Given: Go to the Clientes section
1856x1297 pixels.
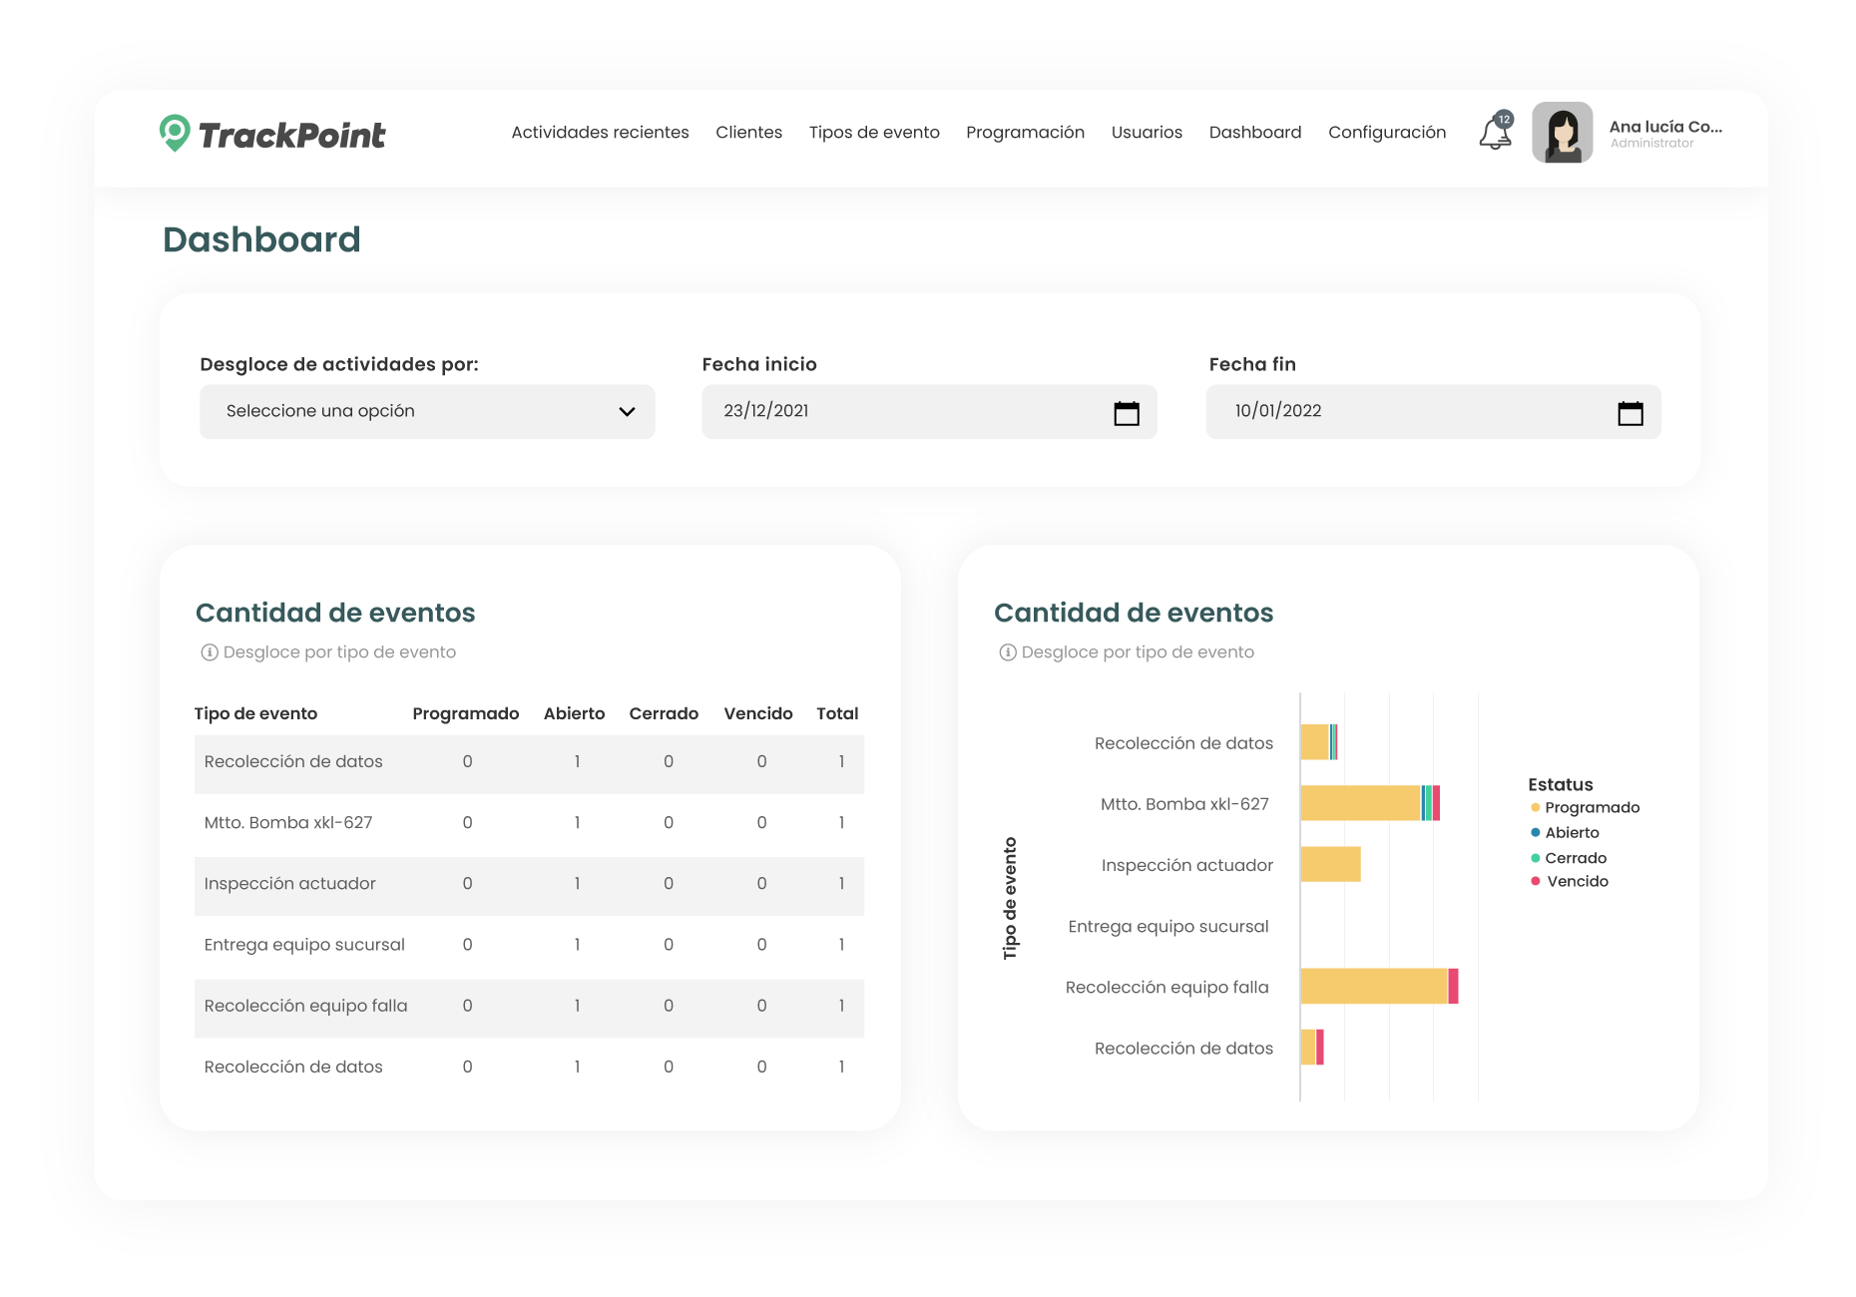Looking at the screenshot, I should pos(748,133).
